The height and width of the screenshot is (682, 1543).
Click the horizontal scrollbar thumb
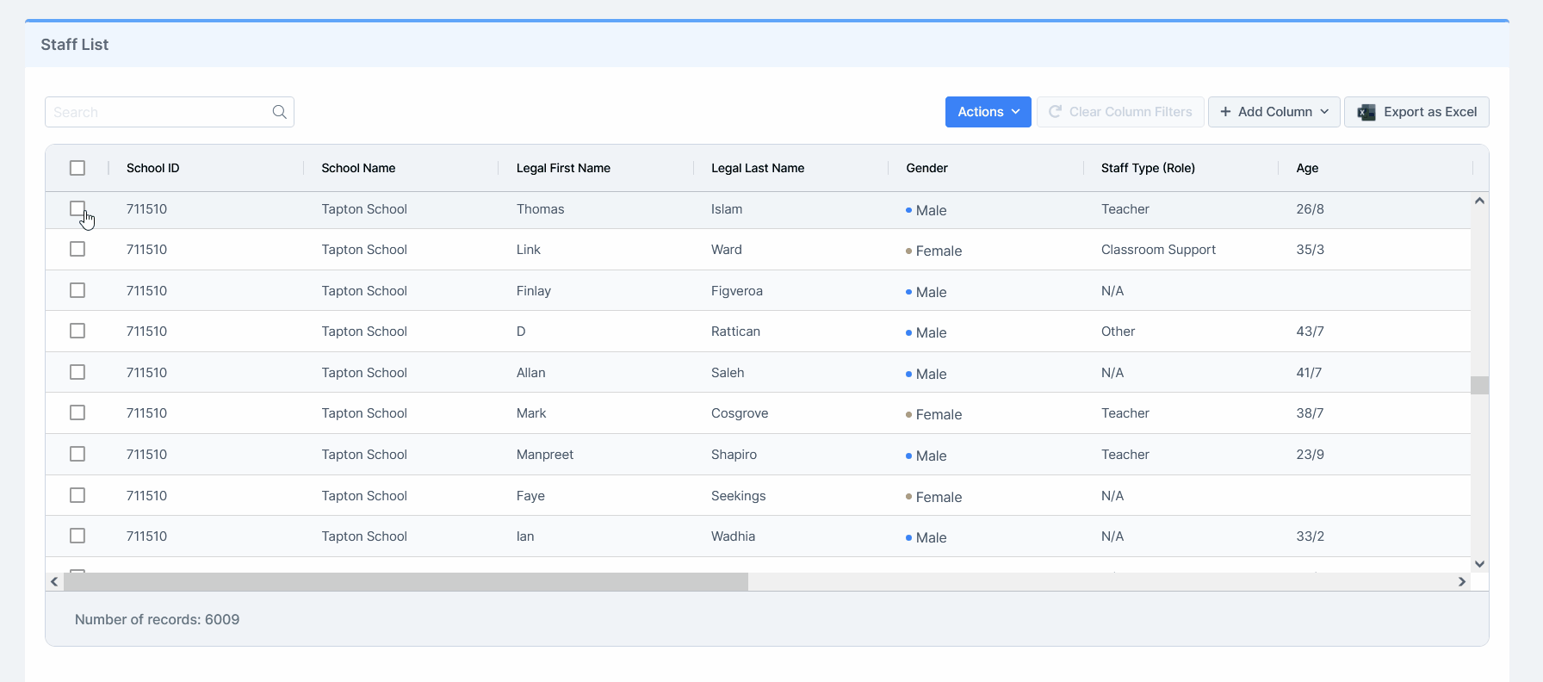pyautogui.click(x=406, y=582)
